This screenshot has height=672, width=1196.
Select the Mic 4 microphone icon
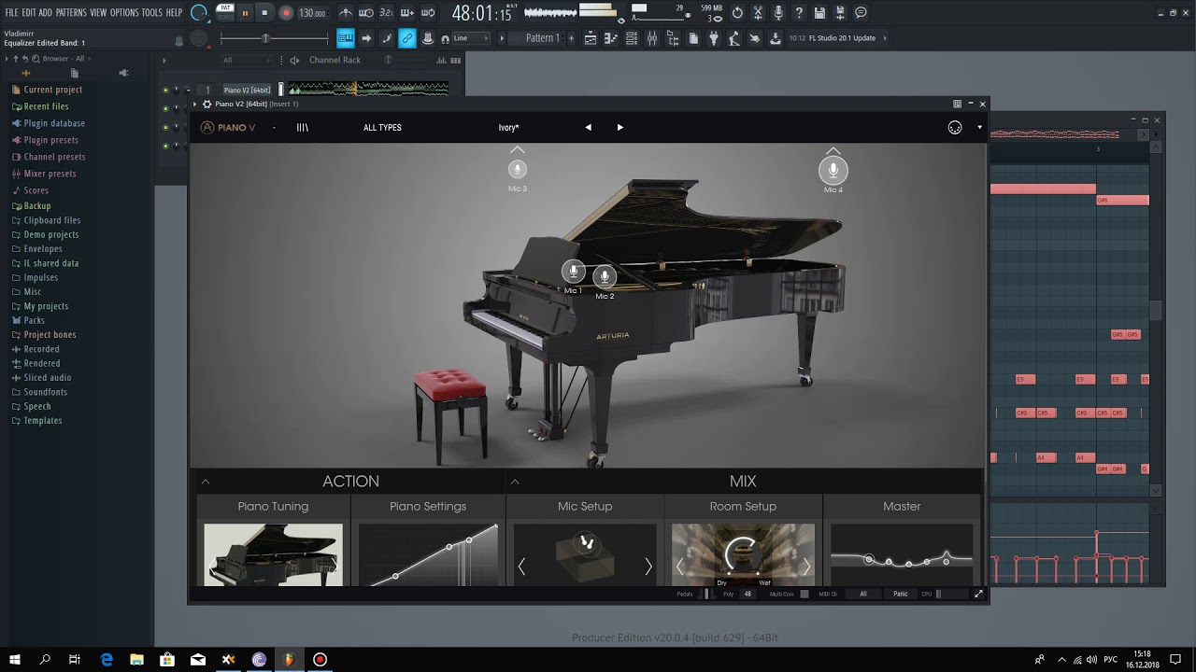[x=833, y=170]
